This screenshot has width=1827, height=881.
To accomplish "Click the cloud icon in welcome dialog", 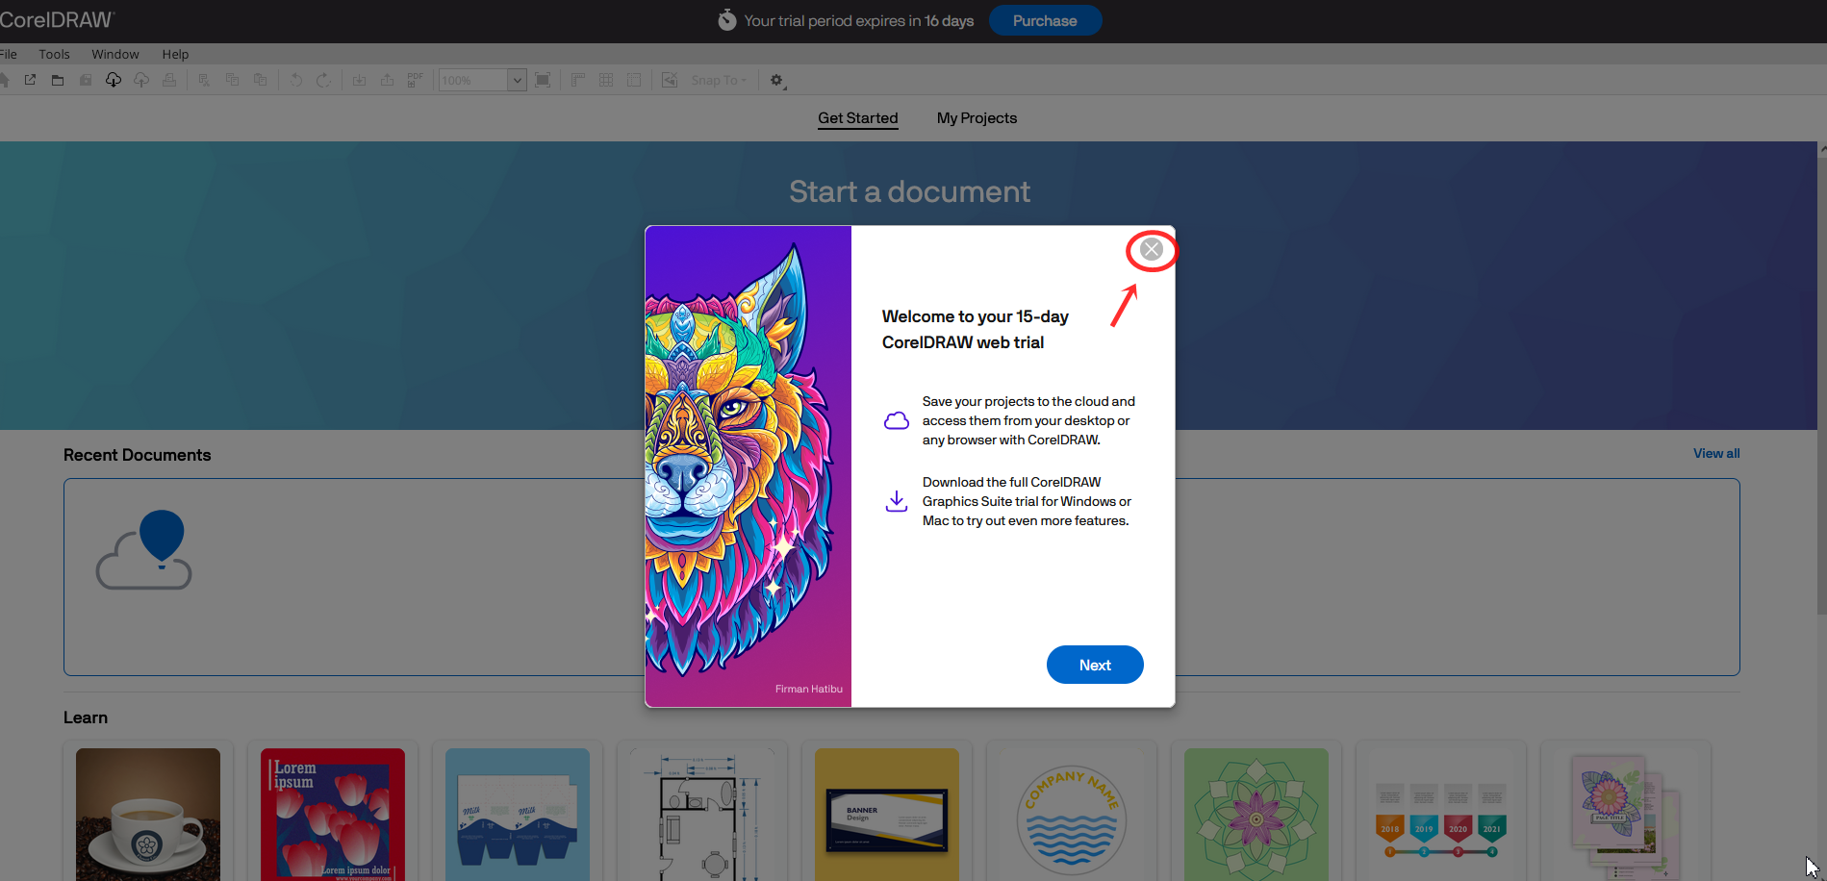I will point(897,420).
